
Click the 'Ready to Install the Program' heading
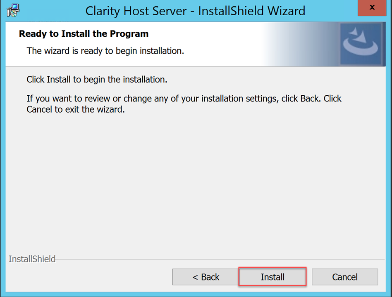(84, 33)
